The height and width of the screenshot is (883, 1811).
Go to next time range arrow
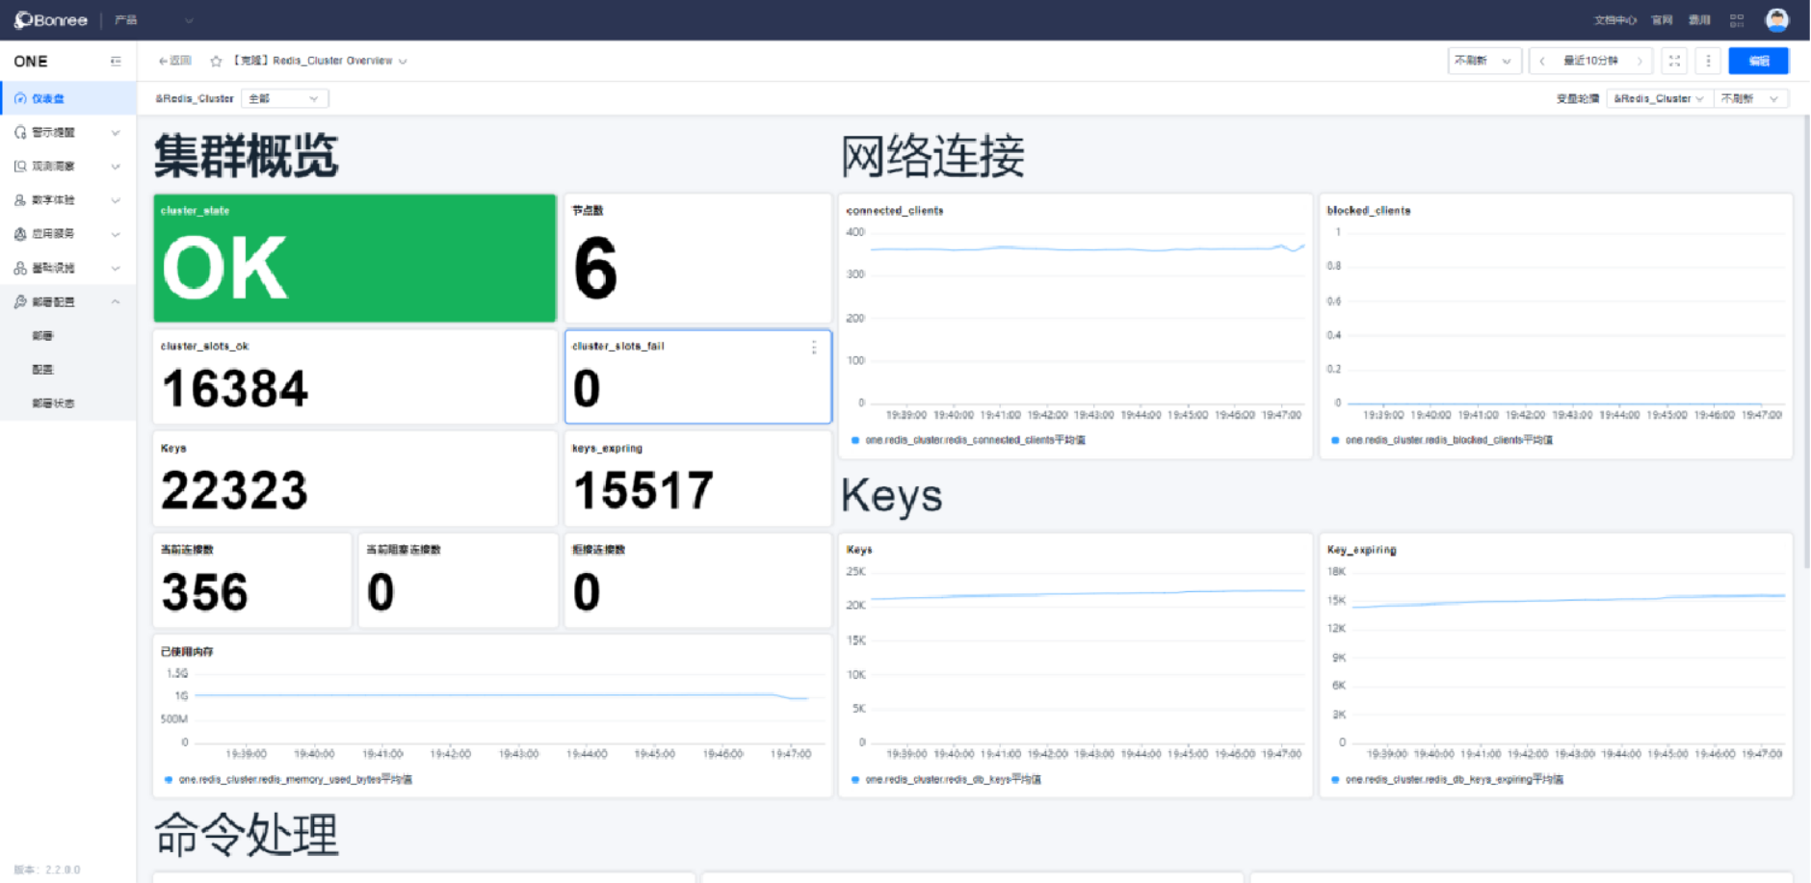coord(1640,61)
